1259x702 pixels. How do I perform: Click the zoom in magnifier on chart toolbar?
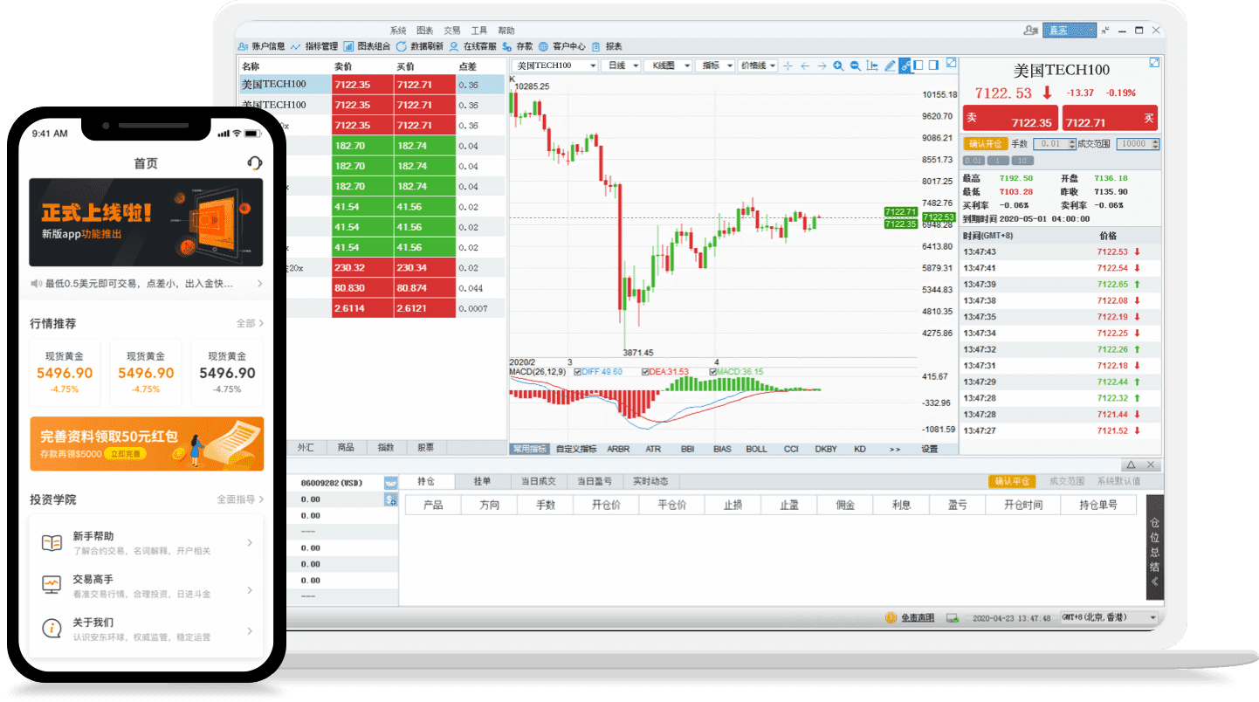coord(838,65)
